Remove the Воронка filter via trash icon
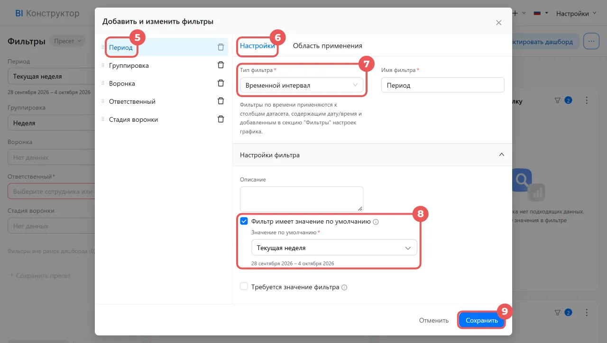This screenshot has width=607, height=343. pyautogui.click(x=221, y=83)
